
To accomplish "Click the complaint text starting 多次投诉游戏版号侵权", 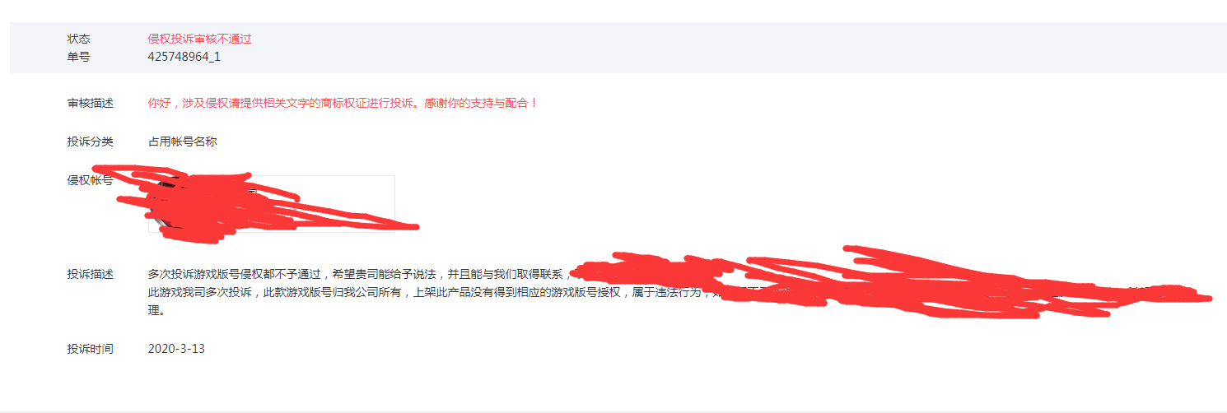I will pyautogui.click(x=360, y=274).
